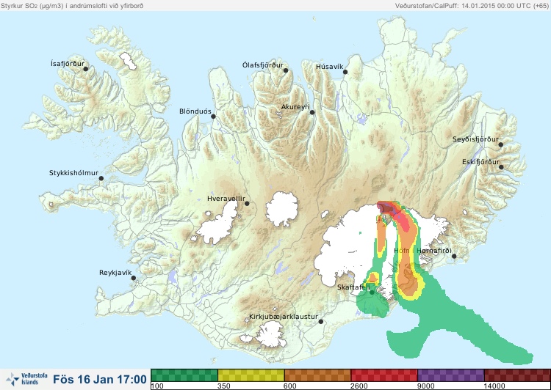Screen dimensions: 551x390
Task: Click the green Skaftafell marker dot
Action: 372,292
